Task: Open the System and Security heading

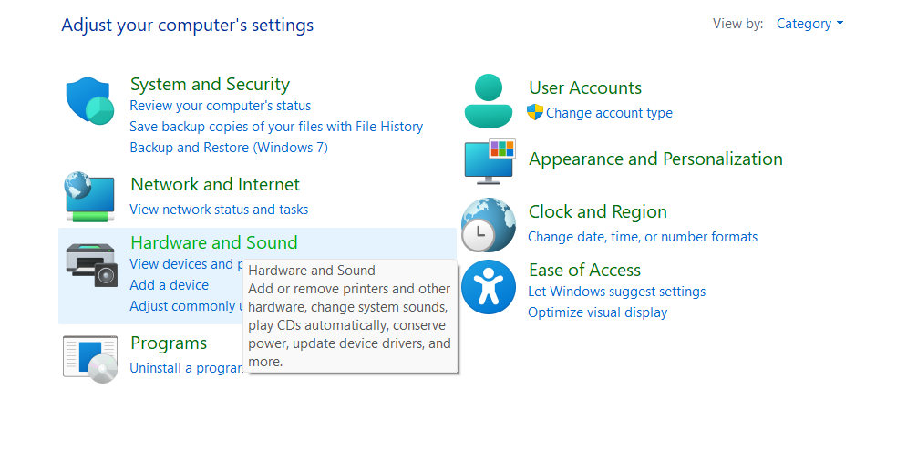Action: pyautogui.click(x=210, y=85)
